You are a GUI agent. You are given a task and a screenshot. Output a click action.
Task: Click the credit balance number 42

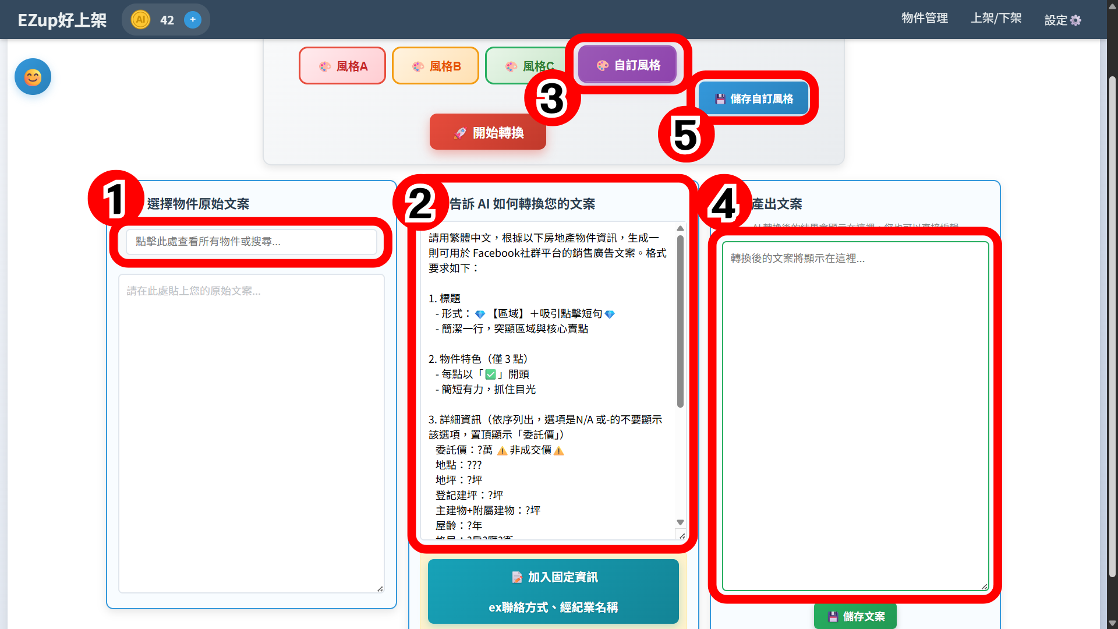[167, 20]
